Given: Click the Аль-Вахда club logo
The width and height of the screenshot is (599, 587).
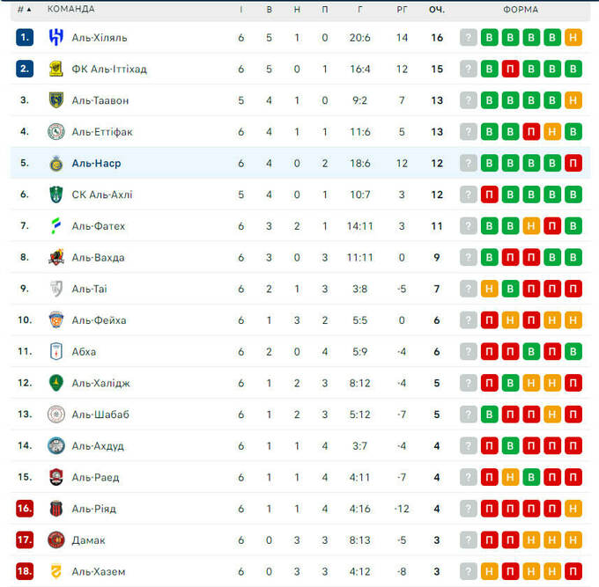Looking at the screenshot, I should click(x=56, y=257).
